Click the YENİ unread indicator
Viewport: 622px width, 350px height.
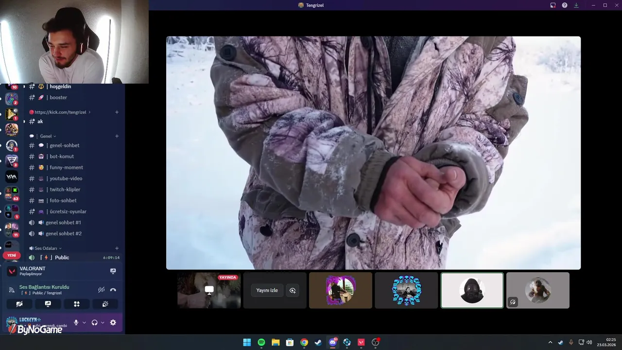tap(12, 255)
